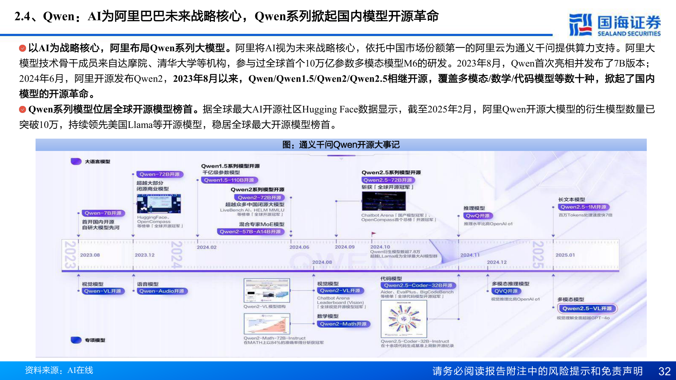
Task: Click the slide heading starting 2.4、Qwen
Action: (x=226, y=16)
